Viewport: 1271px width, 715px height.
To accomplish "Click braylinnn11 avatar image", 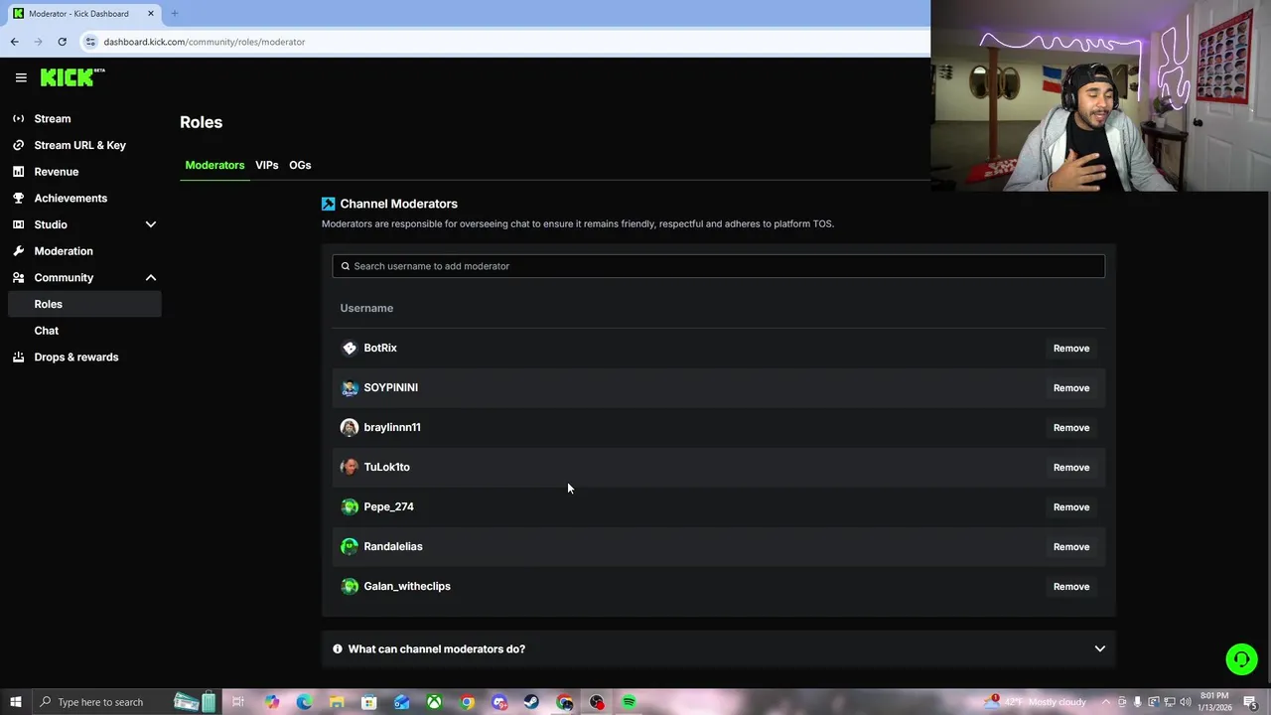I will 350,427.
